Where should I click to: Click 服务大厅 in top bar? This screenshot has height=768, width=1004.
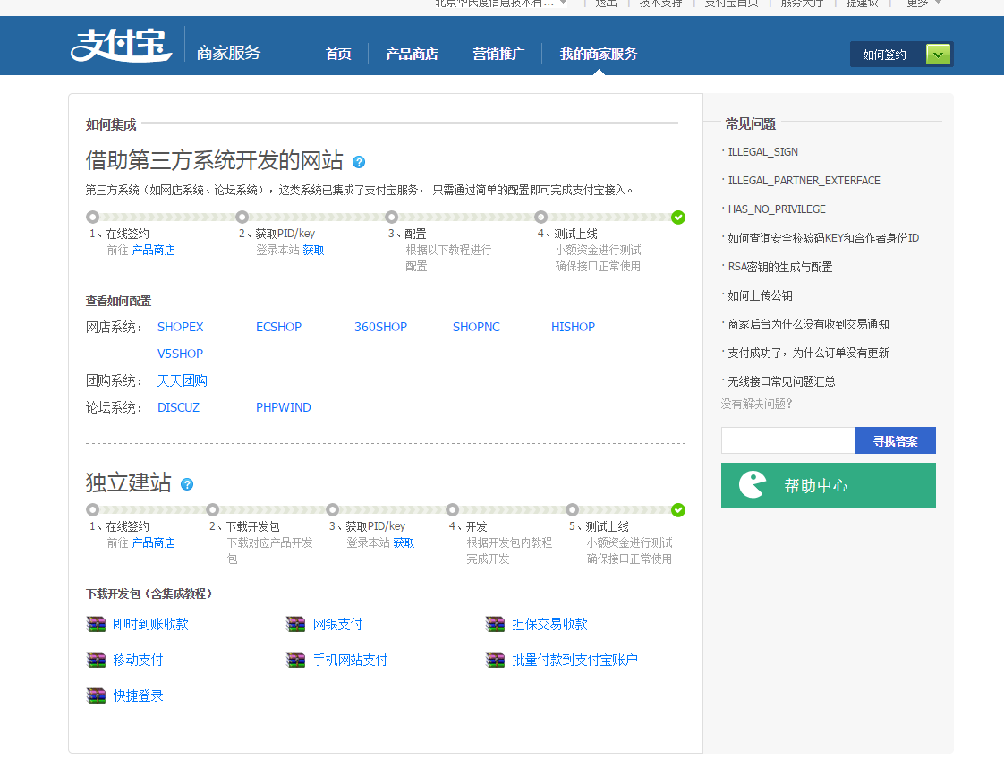[802, 4]
